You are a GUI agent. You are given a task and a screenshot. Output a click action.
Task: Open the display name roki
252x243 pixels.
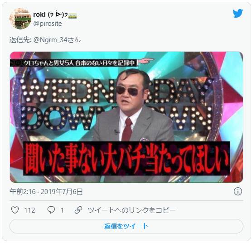click(39, 15)
